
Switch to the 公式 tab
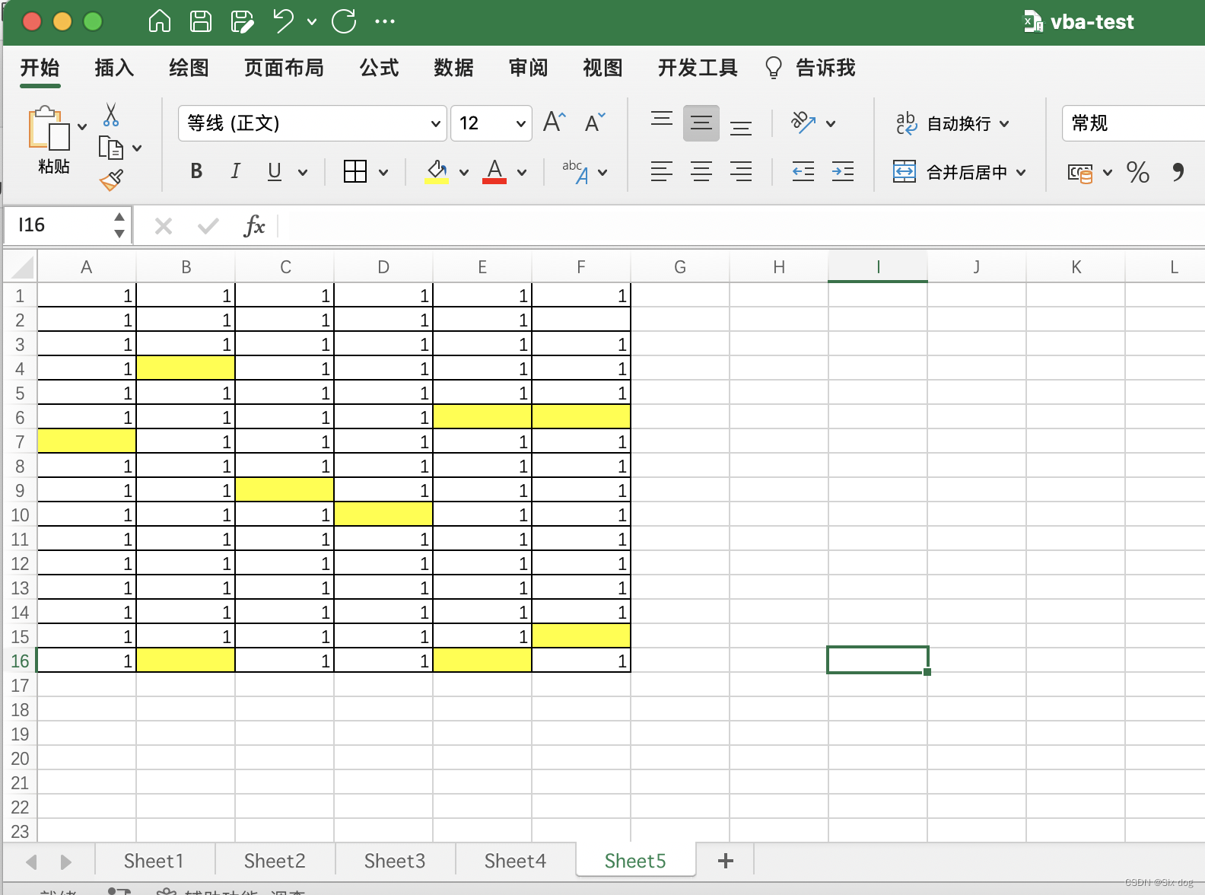coord(379,68)
